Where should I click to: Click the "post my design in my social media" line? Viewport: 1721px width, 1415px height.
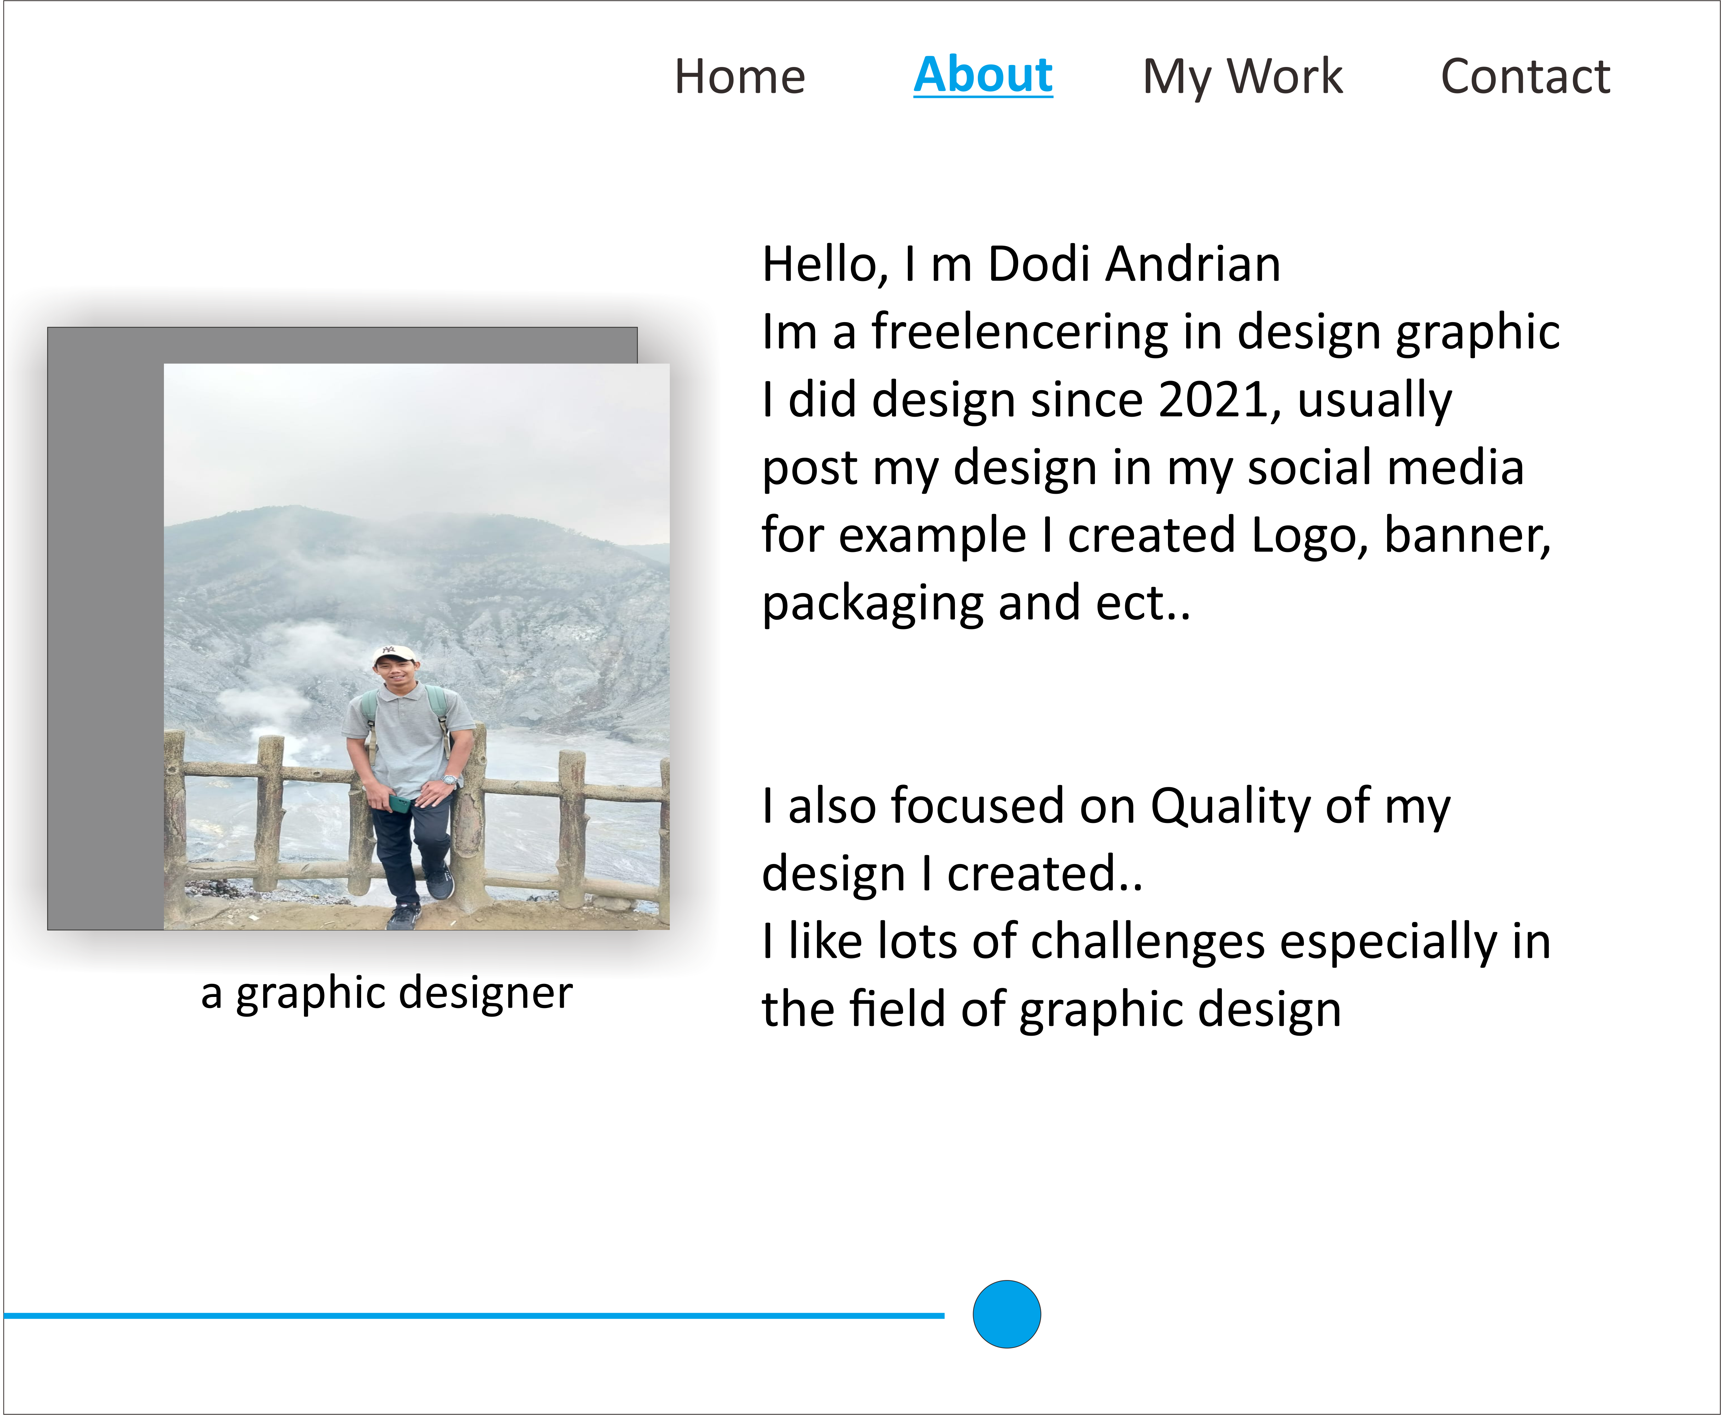(1142, 468)
